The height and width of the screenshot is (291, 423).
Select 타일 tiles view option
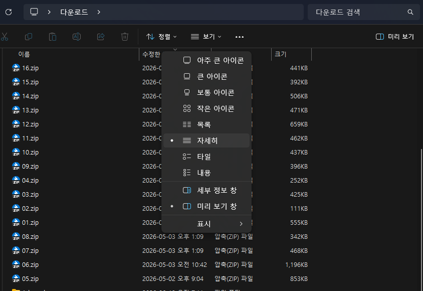[206, 157]
